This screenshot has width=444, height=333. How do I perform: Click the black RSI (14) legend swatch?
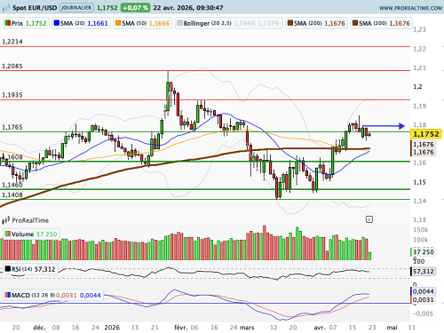pyautogui.click(x=8, y=269)
